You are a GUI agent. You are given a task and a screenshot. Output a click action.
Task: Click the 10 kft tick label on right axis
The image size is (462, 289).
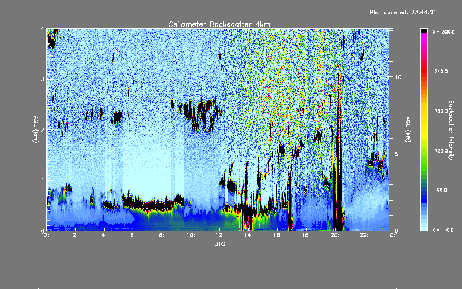(398, 77)
